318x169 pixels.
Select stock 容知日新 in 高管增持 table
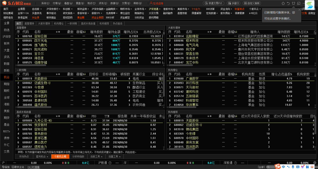tap(41, 36)
